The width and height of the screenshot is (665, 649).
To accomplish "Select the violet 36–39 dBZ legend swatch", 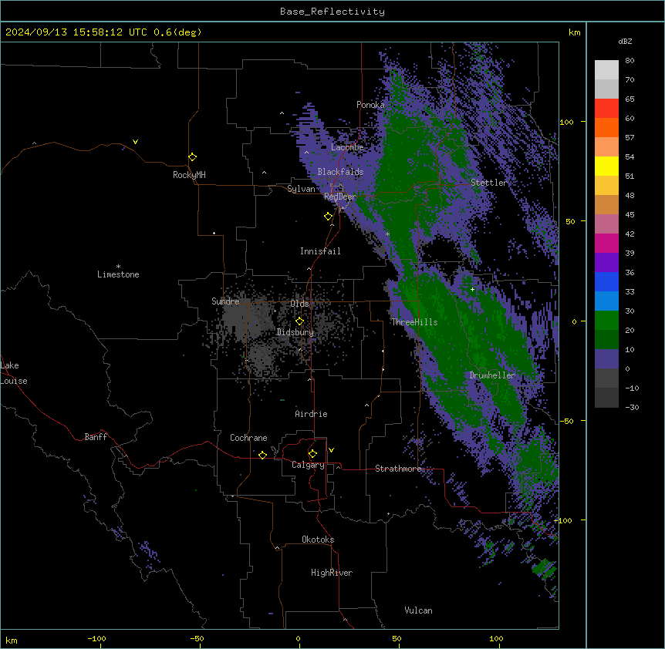I will (606, 263).
